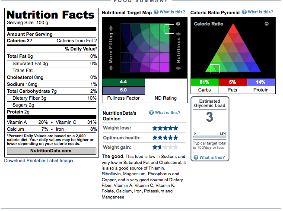Click the copyright symbol on Nutritional Target Map

(178, 24)
